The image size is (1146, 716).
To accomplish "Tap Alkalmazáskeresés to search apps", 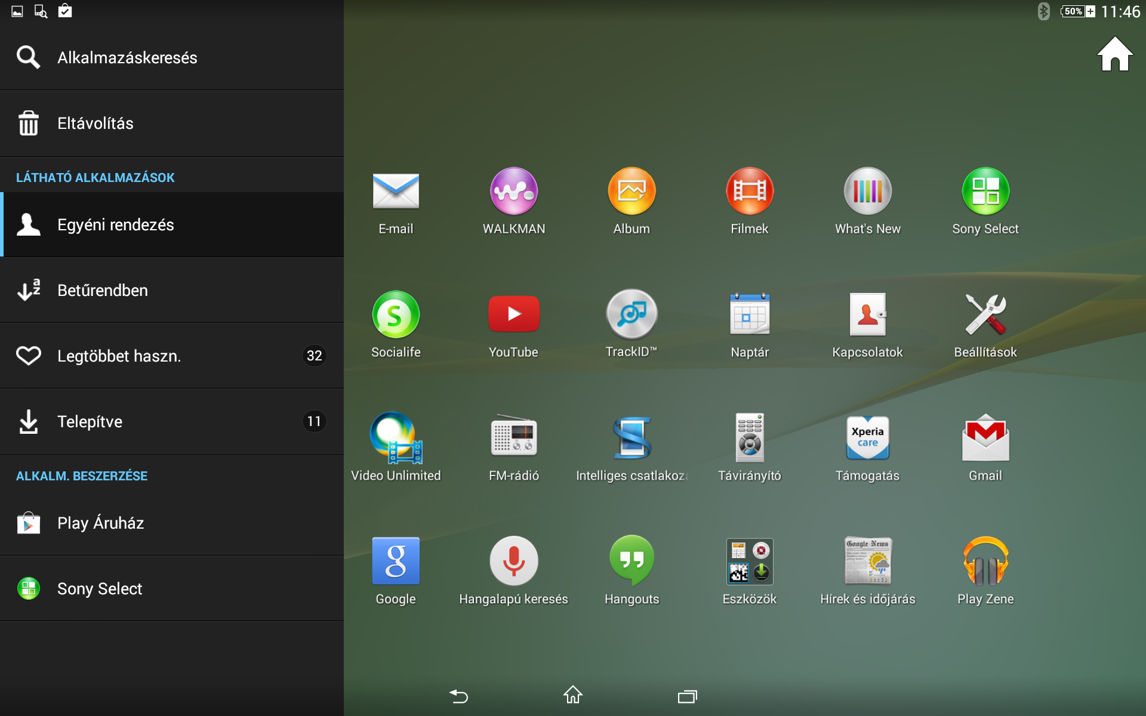I will pos(172,57).
